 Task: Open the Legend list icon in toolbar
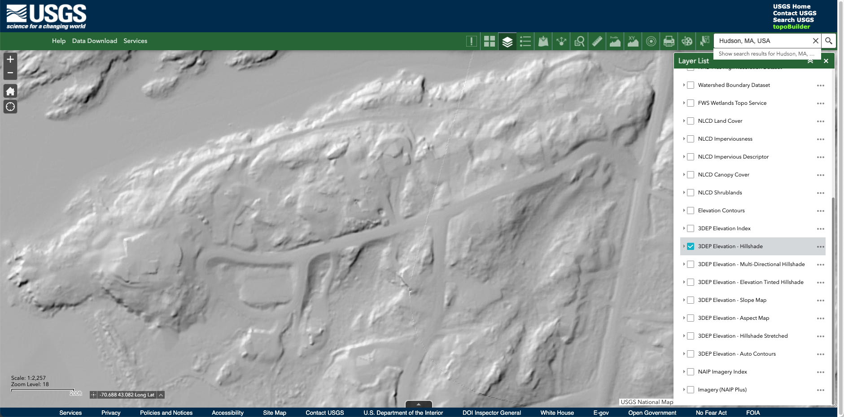tap(525, 41)
